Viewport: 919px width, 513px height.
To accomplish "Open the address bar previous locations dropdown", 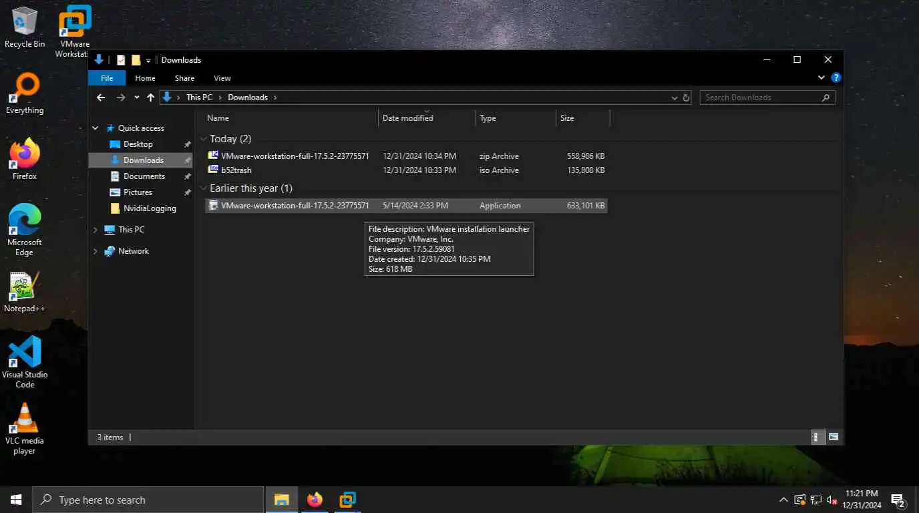I will (675, 98).
